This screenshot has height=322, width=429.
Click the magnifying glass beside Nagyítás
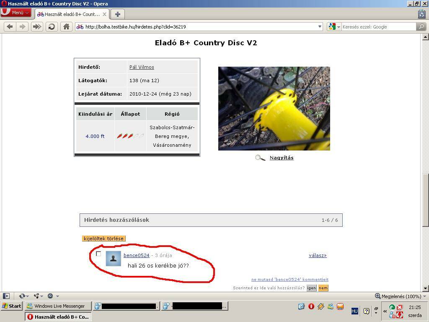click(260, 158)
